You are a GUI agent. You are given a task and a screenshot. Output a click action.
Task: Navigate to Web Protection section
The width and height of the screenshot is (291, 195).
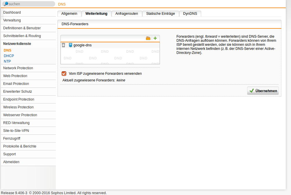pos(15,76)
